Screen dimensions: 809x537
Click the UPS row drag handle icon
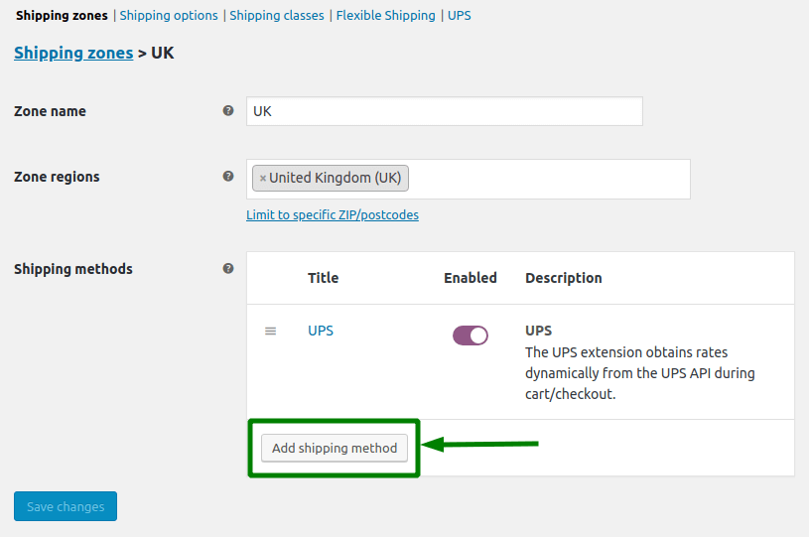[x=270, y=331]
